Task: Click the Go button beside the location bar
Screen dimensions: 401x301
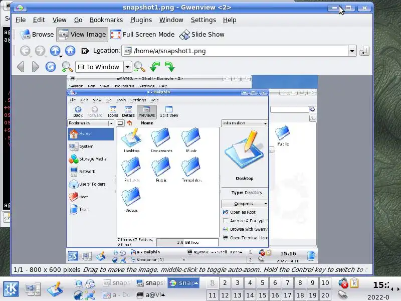Action: [364, 51]
